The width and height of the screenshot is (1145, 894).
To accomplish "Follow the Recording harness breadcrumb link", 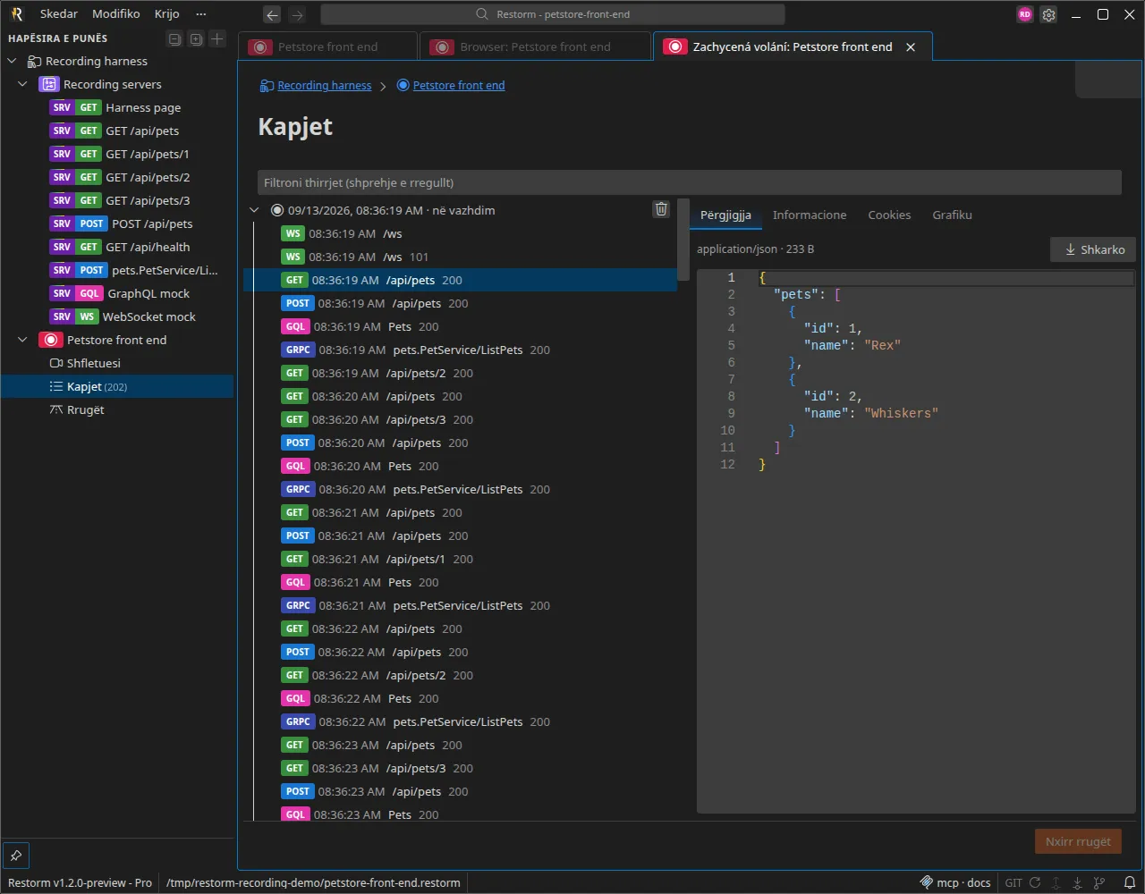I will (324, 86).
